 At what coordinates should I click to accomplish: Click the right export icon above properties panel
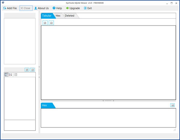point(32,69)
